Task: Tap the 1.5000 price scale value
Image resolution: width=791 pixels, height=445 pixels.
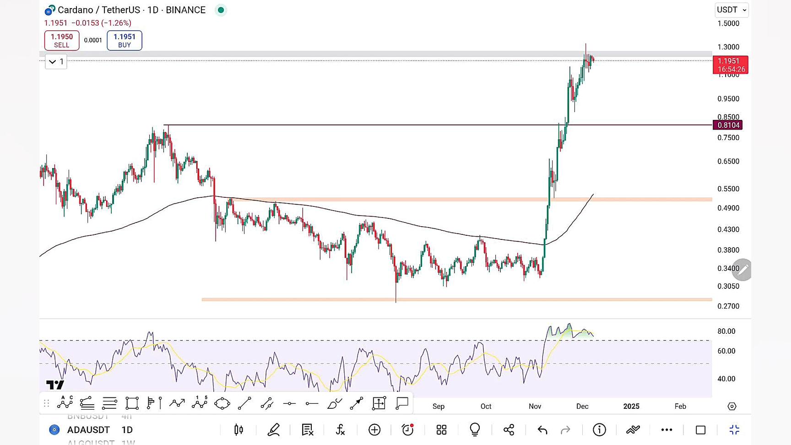Action: (728, 24)
